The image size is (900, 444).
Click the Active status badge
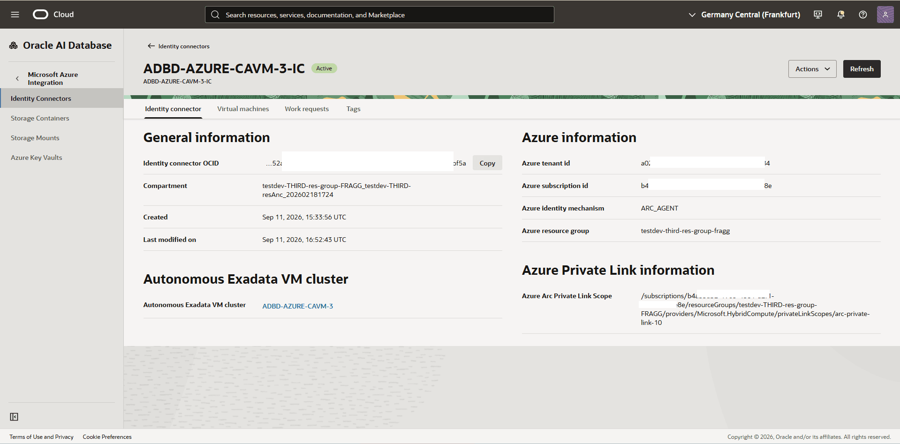click(x=324, y=68)
